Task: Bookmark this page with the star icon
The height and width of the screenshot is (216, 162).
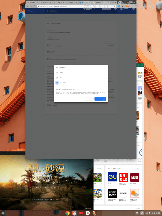Action: tap(114, 6)
